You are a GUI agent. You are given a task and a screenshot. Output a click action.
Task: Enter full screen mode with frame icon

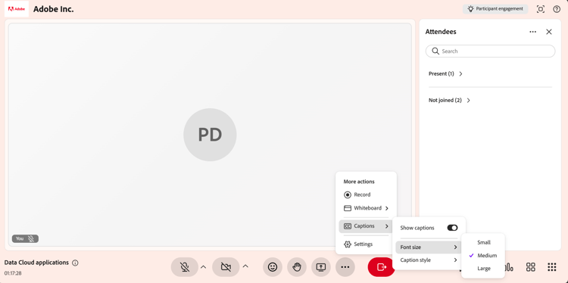point(541,9)
